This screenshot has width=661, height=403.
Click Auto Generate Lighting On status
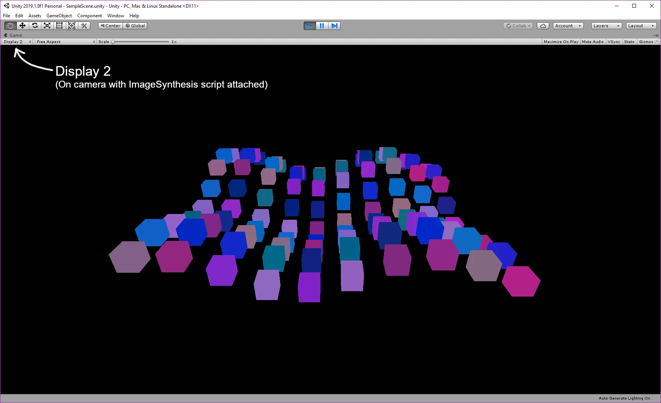pyautogui.click(x=624, y=398)
